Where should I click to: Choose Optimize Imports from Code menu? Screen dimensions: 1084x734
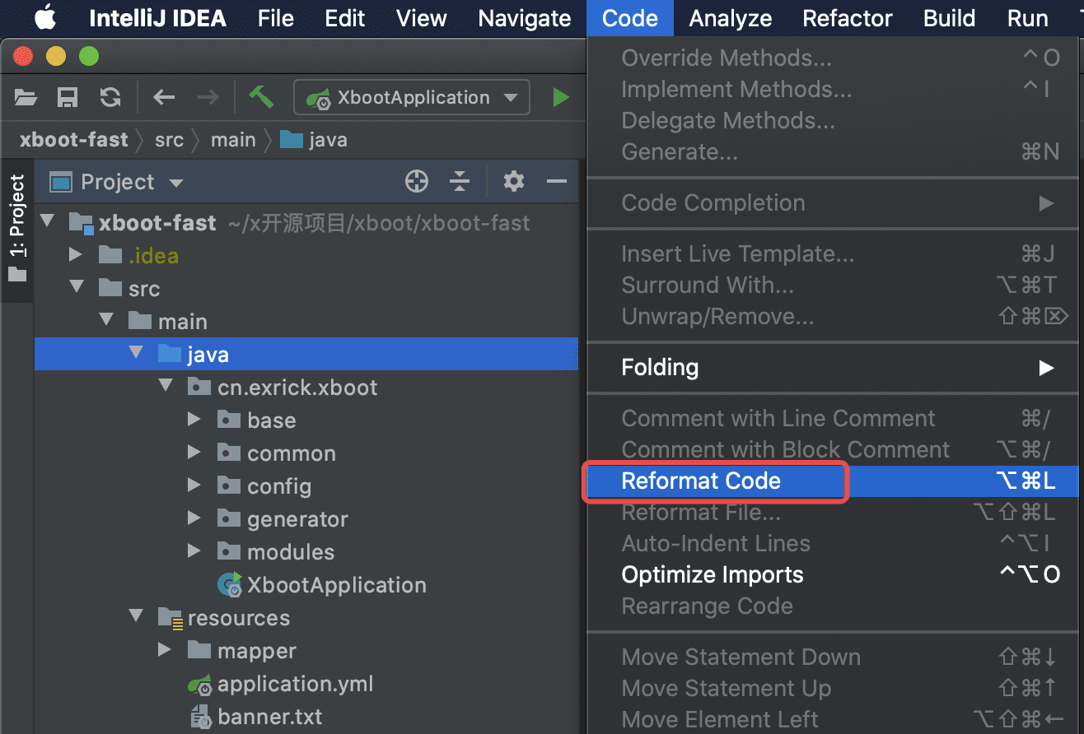[713, 574]
